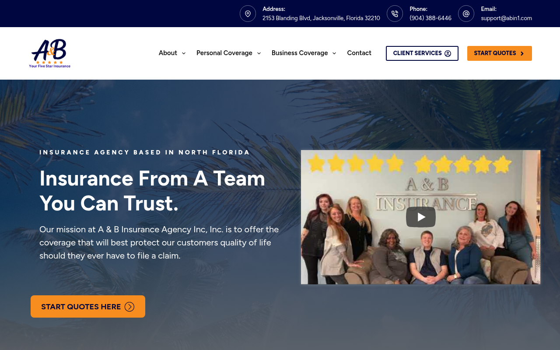
Task: Click the team photo video thumbnail
Action: [x=420, y=217]
